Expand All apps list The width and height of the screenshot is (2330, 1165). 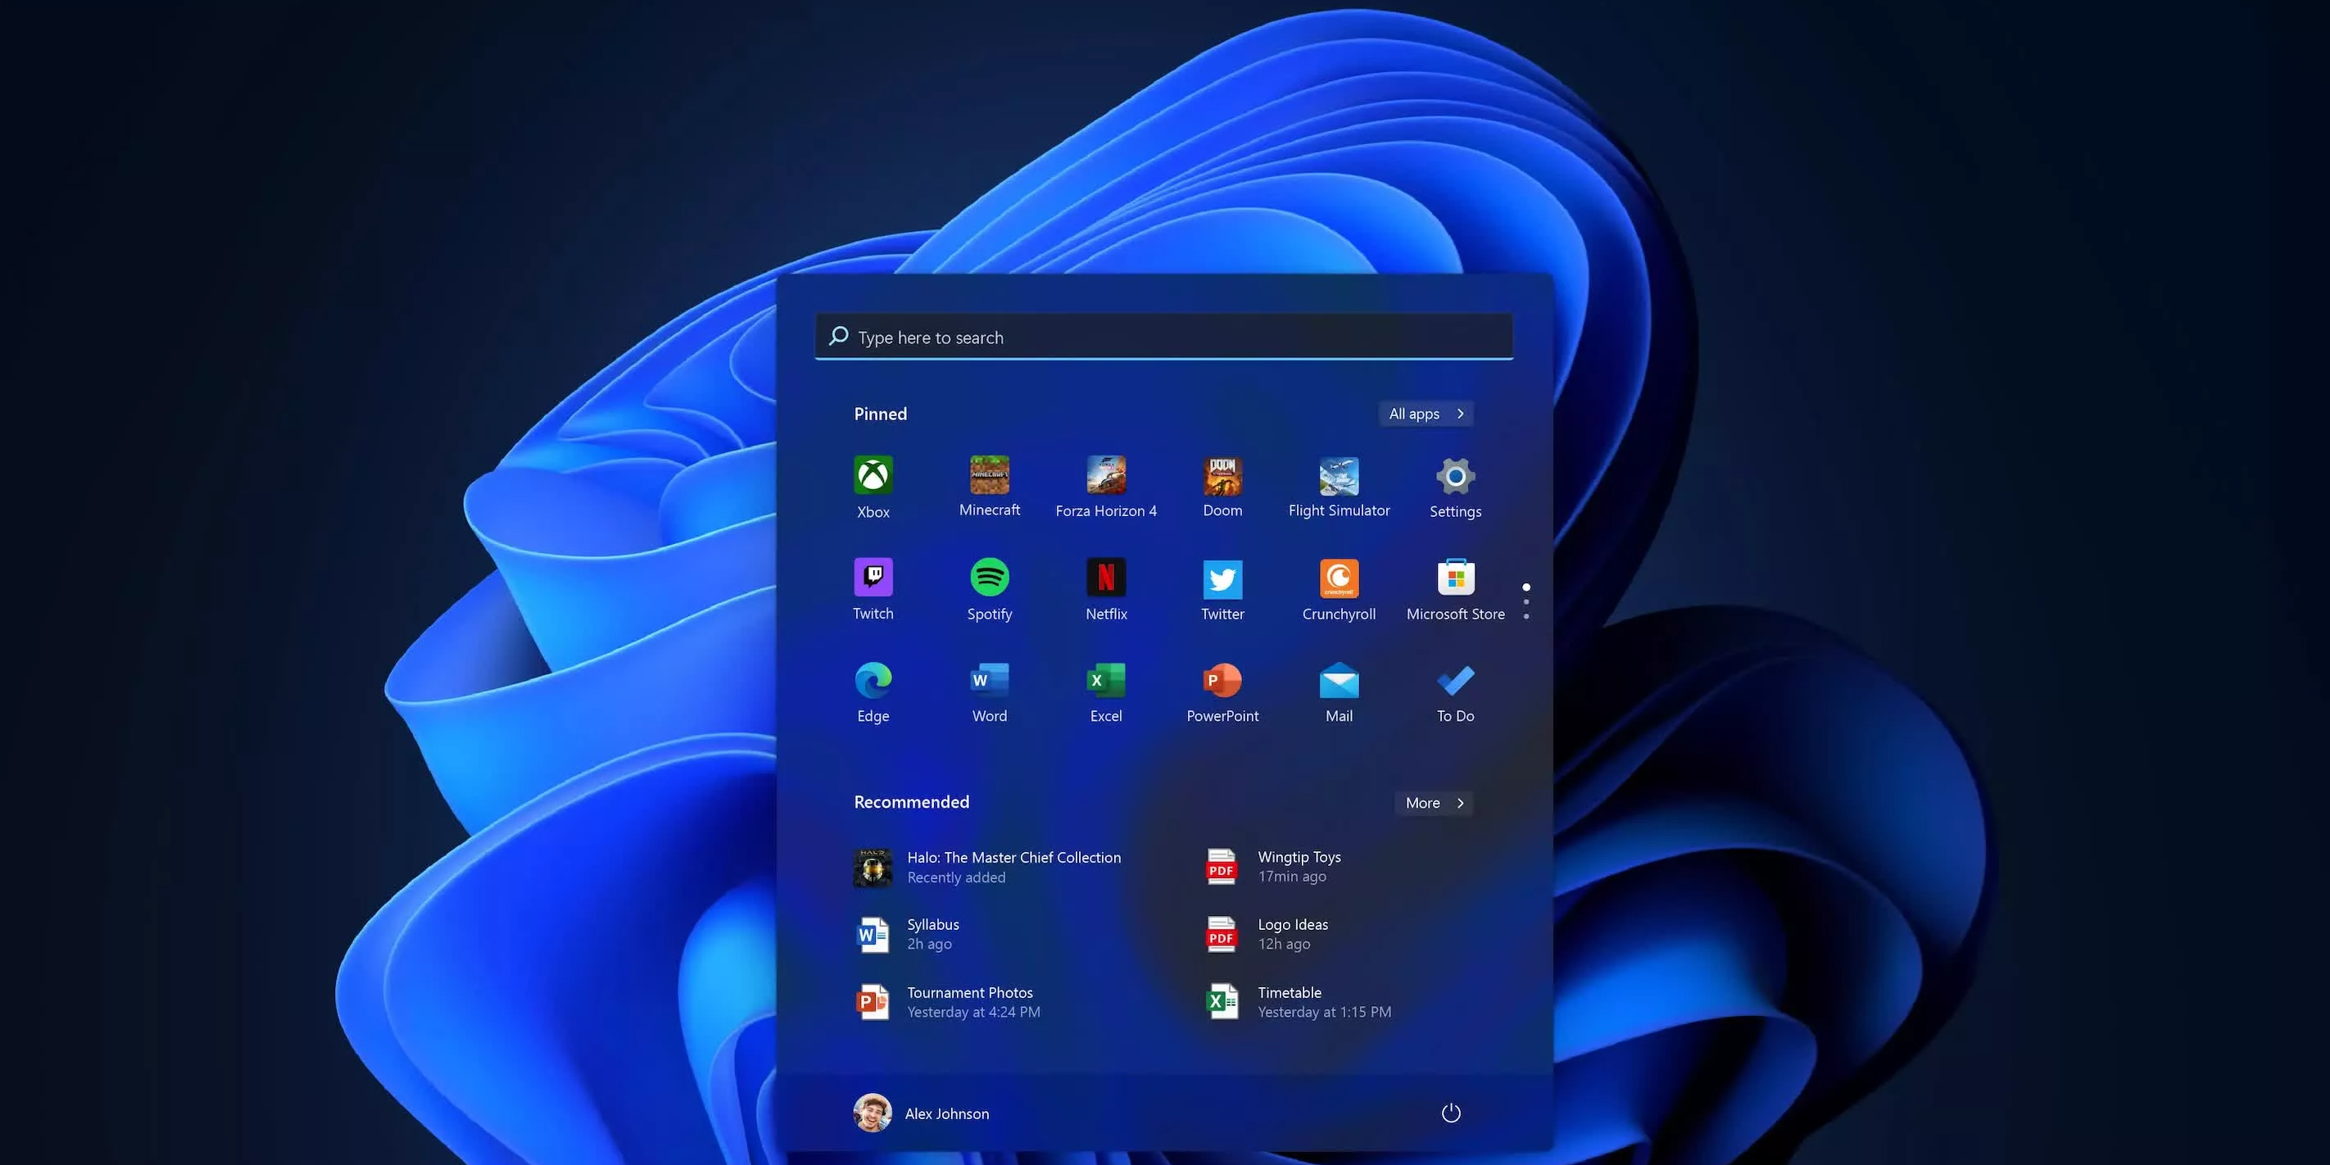[x=1426, y=414]
